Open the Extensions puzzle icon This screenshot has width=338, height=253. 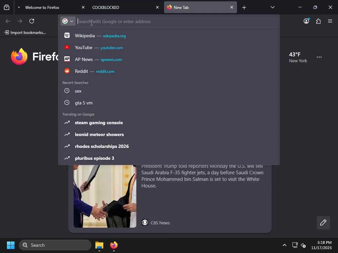[x=318, y=21]
